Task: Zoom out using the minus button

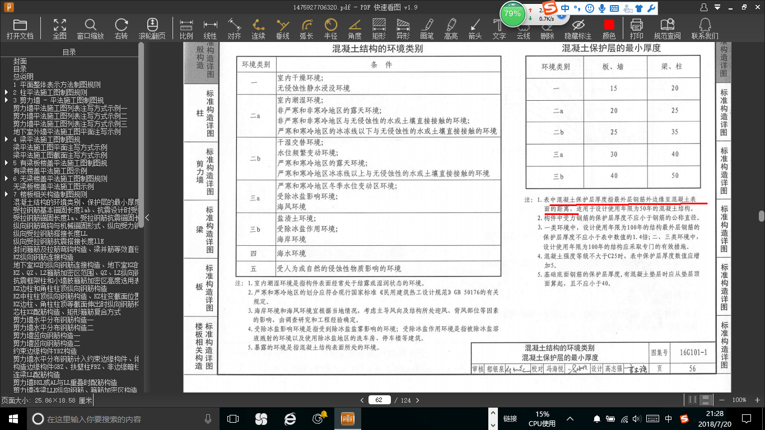Action: pyautogui.click(x=722, y=400)
